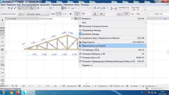The width and height of the screenshot is (169, 95).
Task: Click the Undo arrow in the toolbar
Action: (x=2, y=8)
